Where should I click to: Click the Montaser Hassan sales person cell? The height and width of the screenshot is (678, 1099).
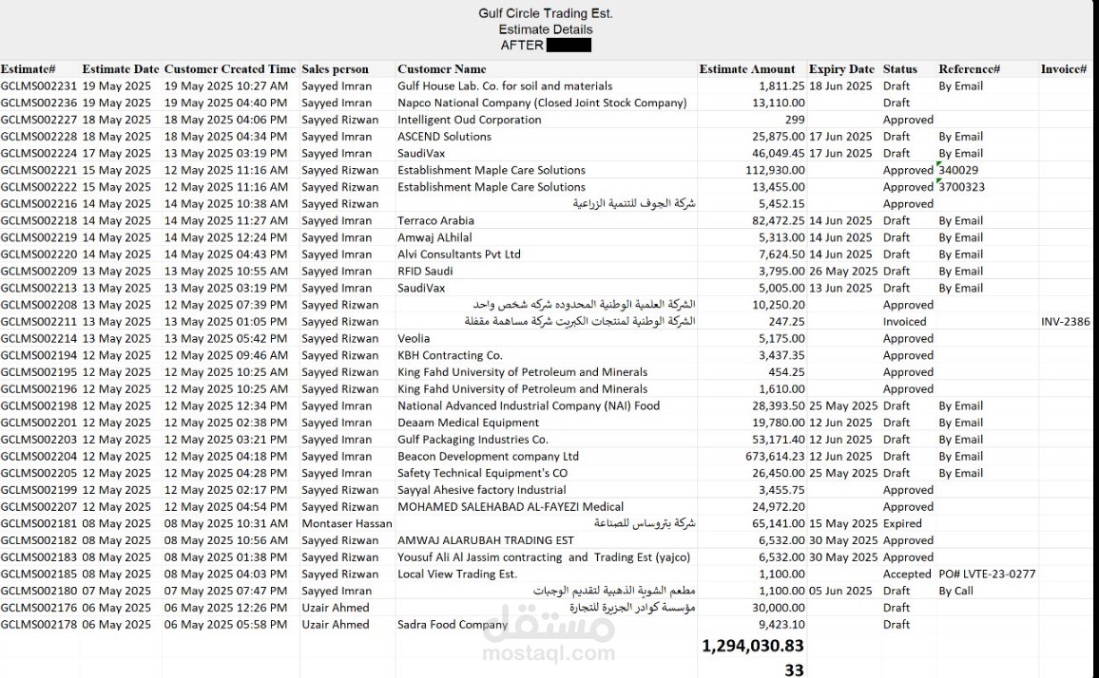346,523
